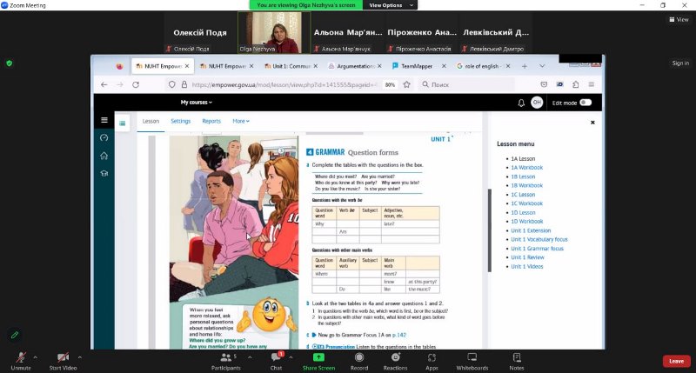Click the red Leave meeting button
The height and width of the screenshot is (373, 696).
coord(675,361)
